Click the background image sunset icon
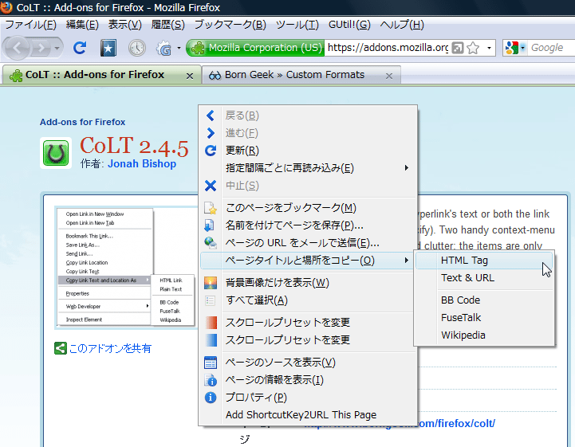Image resolution: width=575 pixels, height=447 pixels. 211,283
